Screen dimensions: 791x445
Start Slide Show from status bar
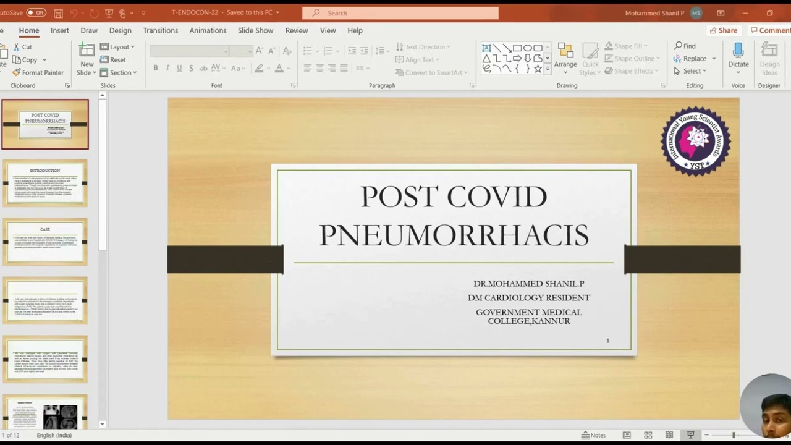coord(691,435)
